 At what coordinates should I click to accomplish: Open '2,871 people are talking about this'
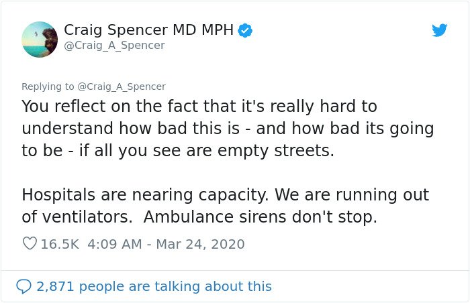154,286
